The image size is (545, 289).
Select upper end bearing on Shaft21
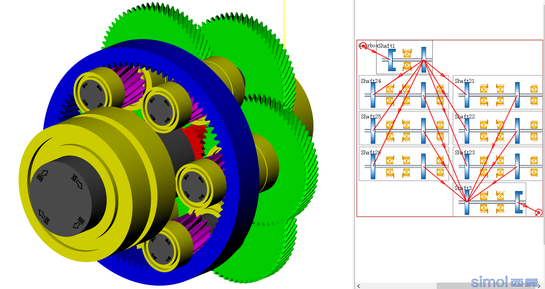(x=534, y=89)
